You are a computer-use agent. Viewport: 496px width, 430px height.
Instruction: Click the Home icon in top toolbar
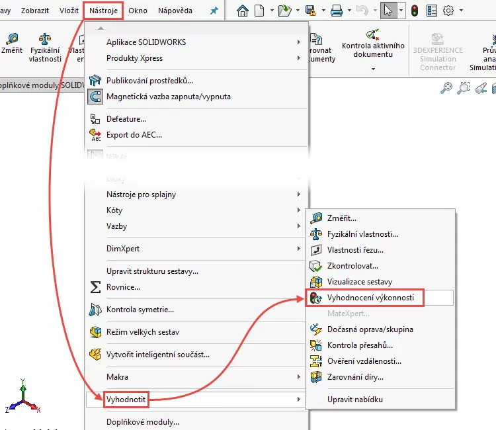click(243, 11)
